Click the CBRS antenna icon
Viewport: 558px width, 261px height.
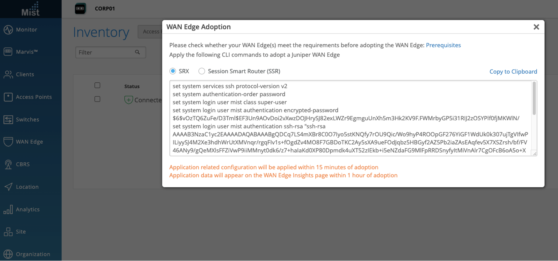[x=8, y=164]
